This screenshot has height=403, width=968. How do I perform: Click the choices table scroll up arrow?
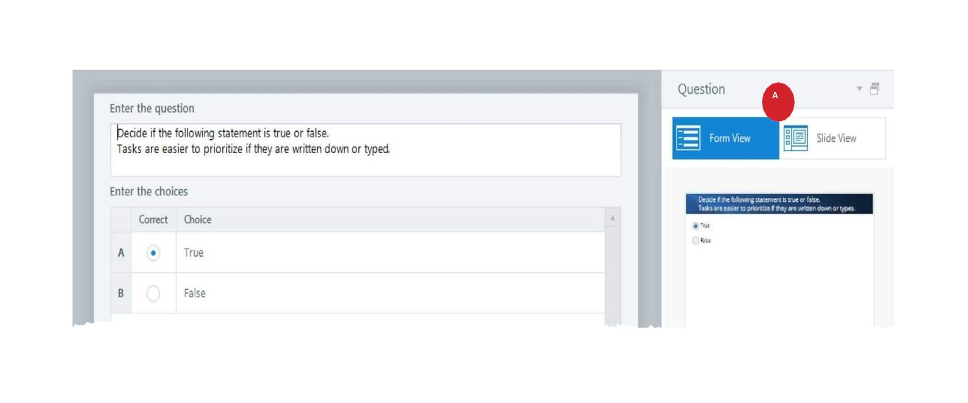tap(612, 218)
